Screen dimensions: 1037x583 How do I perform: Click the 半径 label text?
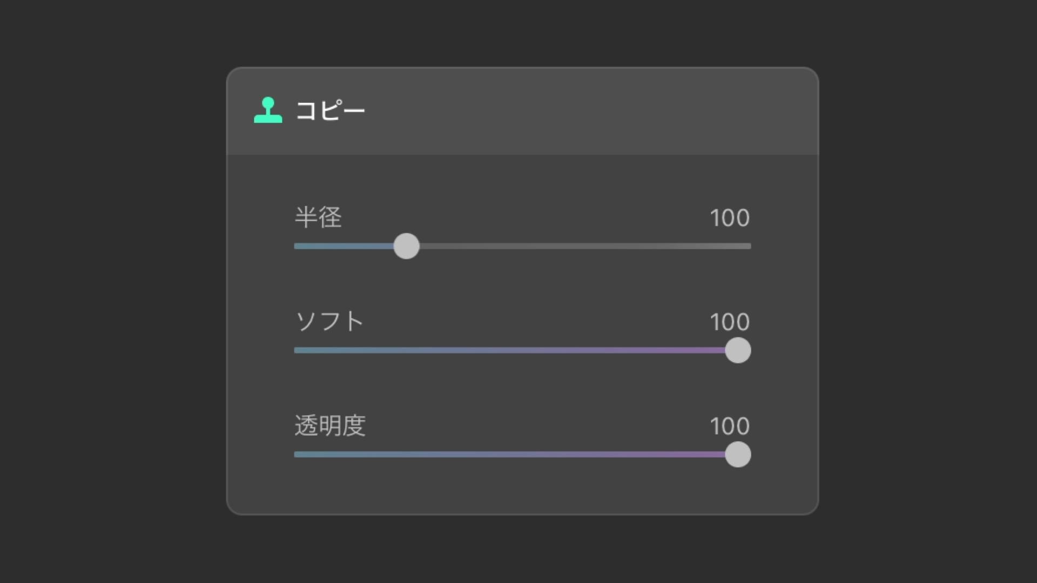[x=318, y=218]
